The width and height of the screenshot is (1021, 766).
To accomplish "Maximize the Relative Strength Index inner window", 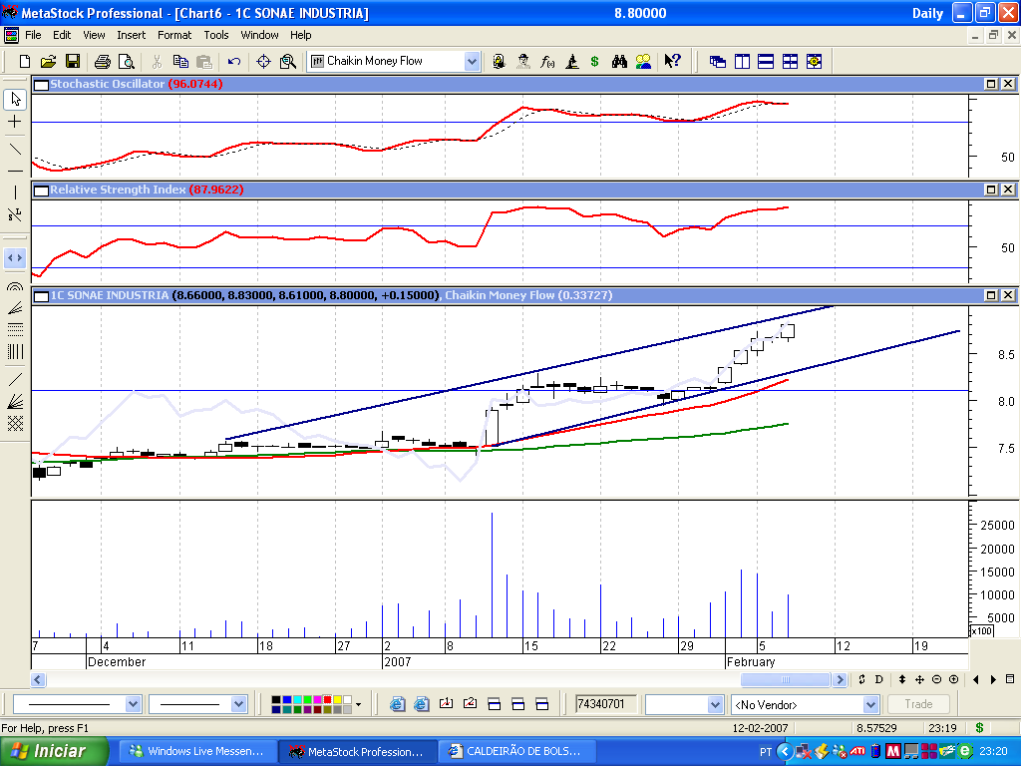I will [x=992, y=190].
